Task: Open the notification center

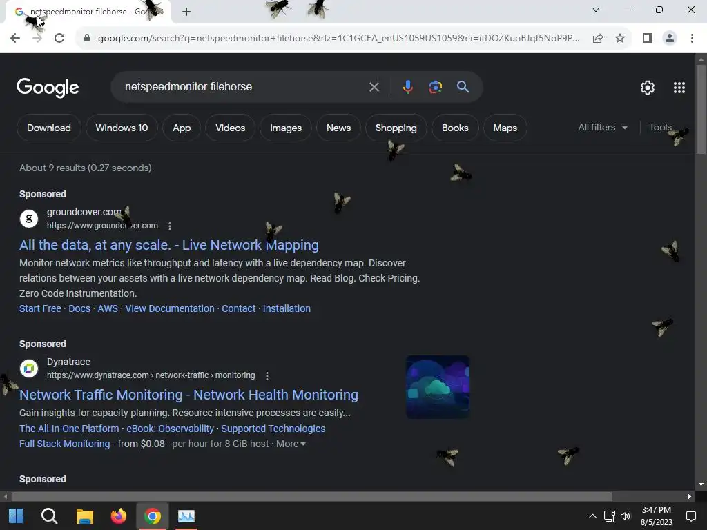Action: coord(690,516)
